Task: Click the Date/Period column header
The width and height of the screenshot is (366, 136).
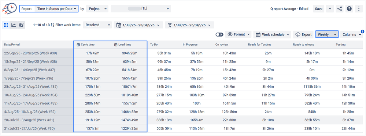Action: tap(12, 45)
